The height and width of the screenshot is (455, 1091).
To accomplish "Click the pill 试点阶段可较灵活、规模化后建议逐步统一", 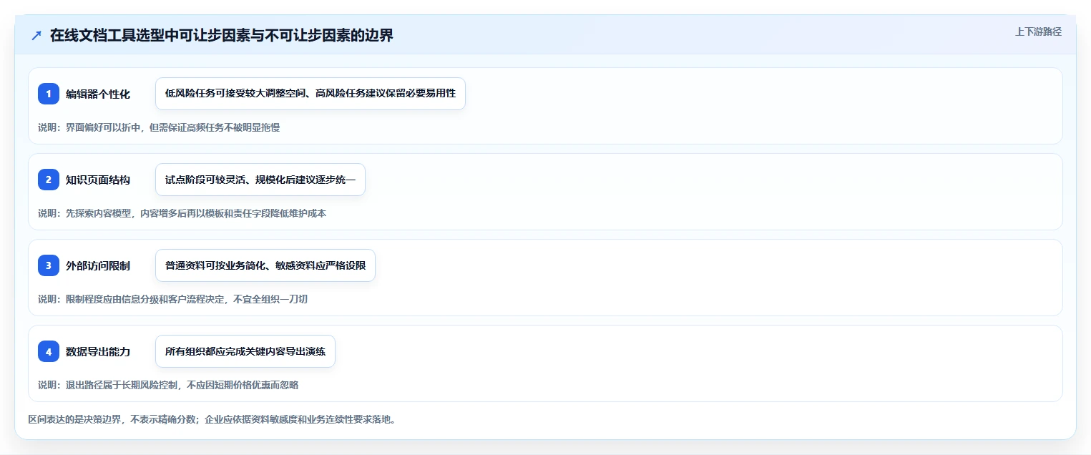I will [260, 180].
